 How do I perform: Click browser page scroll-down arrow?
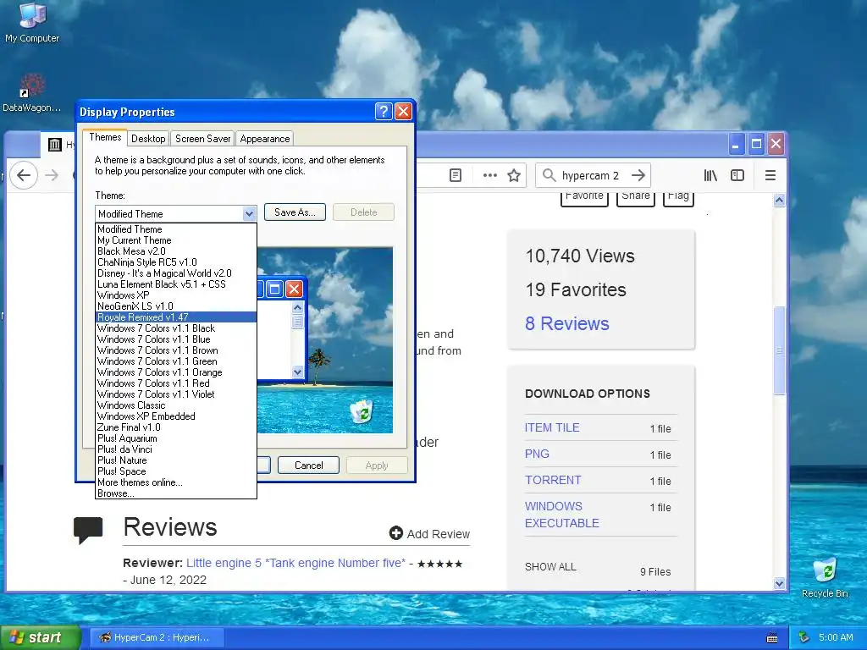click(779, 583)
